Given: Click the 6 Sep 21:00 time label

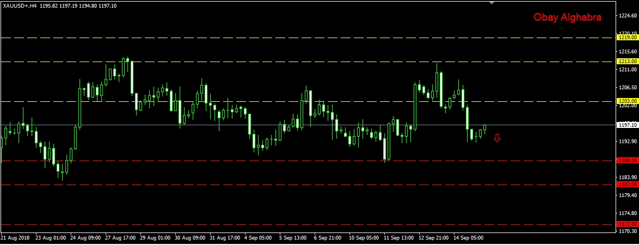Looking at the screenshot, I should coord(328,238).
